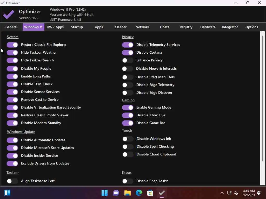Screen dimensions: 266x199
Task: Toggle Disable My People switch
Action: coord(12,69)
